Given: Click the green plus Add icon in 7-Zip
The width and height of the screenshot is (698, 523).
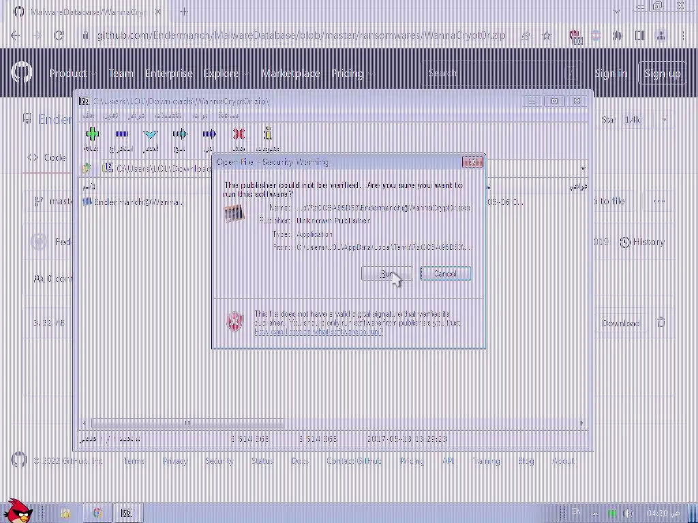Looking at the screenshot, I should pyautogui.click(x=92, y=134).
